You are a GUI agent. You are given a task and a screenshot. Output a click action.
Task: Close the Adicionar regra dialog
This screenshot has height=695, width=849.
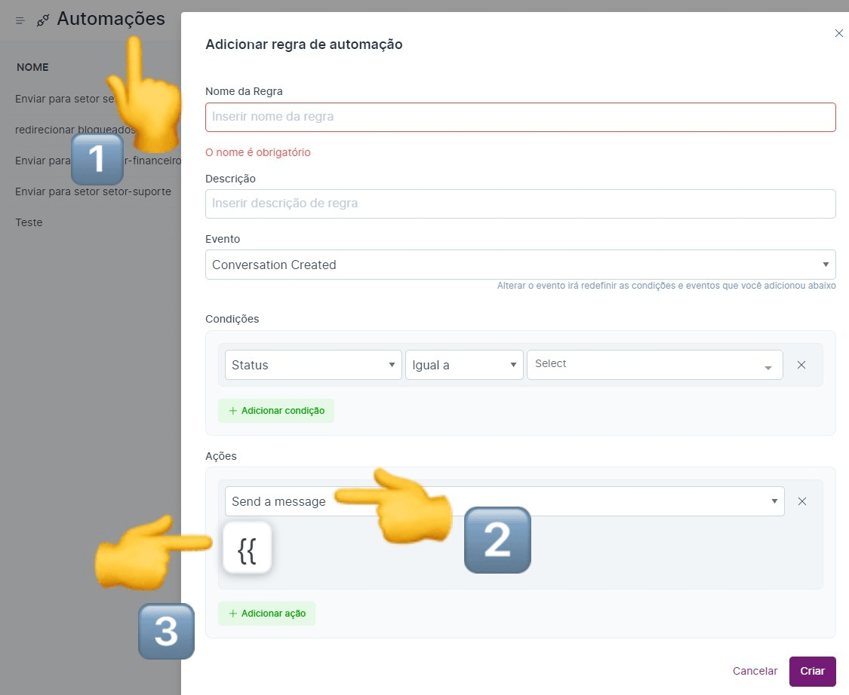pyautogui.click(x=838, y=33)
